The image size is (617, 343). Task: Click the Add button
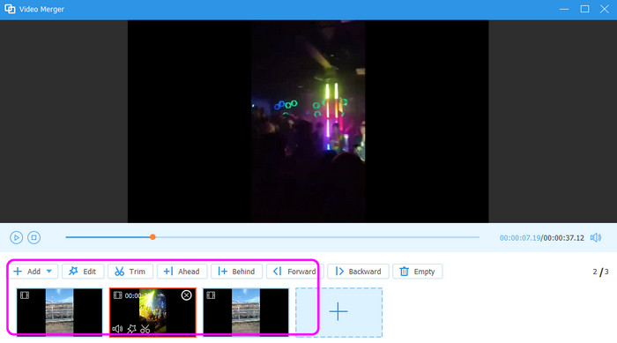33,272
